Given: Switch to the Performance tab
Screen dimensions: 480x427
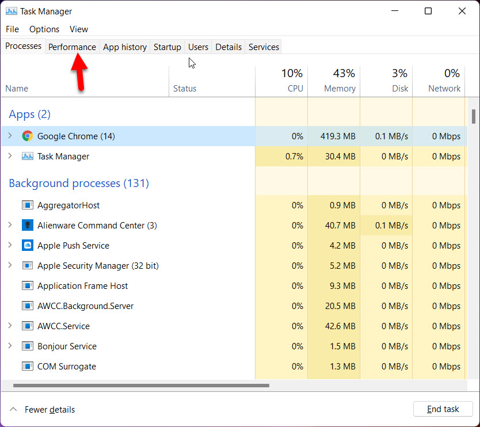Looking at the screenshot, I should pyautogui.click(x=72, y=47).
